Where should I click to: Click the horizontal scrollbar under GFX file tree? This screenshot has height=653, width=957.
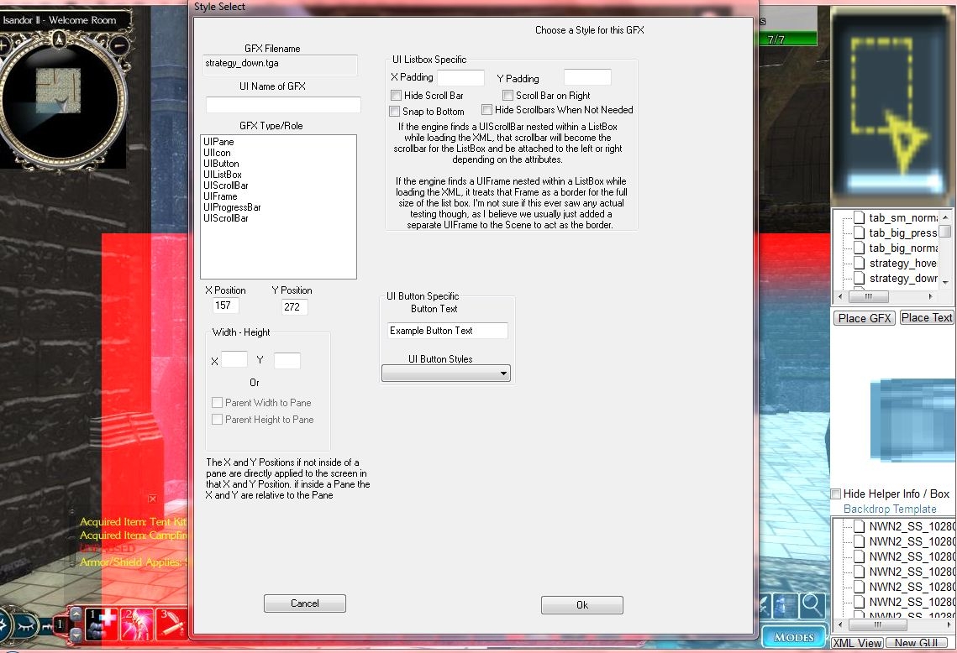coord(891,296)
